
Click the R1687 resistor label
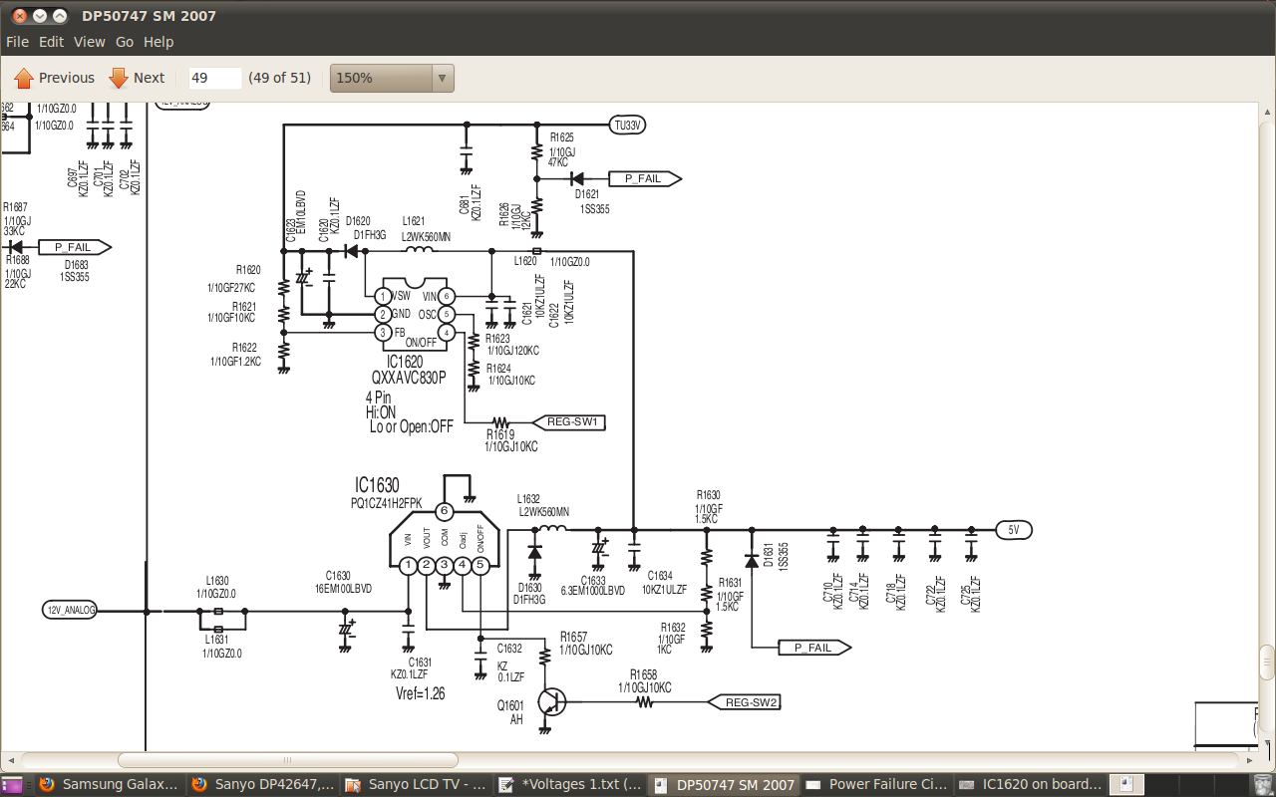pos(15,207)
